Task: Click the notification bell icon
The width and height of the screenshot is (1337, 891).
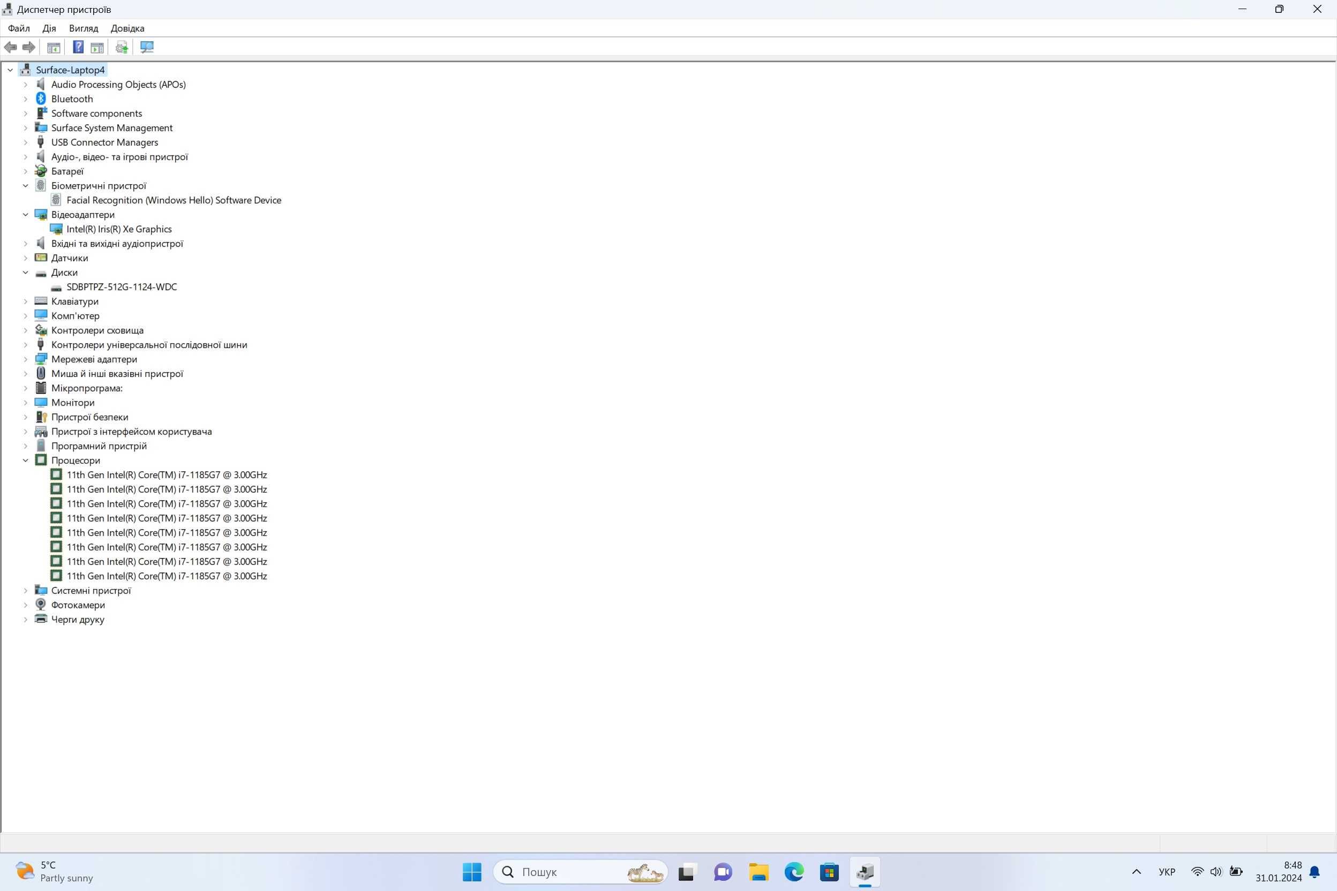Action: [x=1315, y=872]
